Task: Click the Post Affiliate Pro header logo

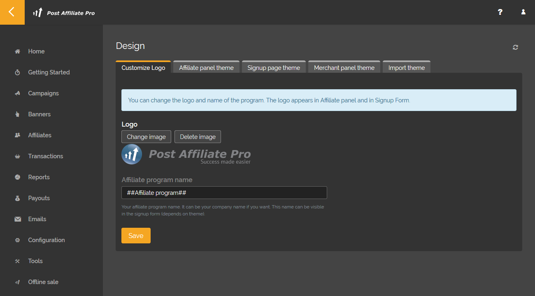Action: (64, 13)
